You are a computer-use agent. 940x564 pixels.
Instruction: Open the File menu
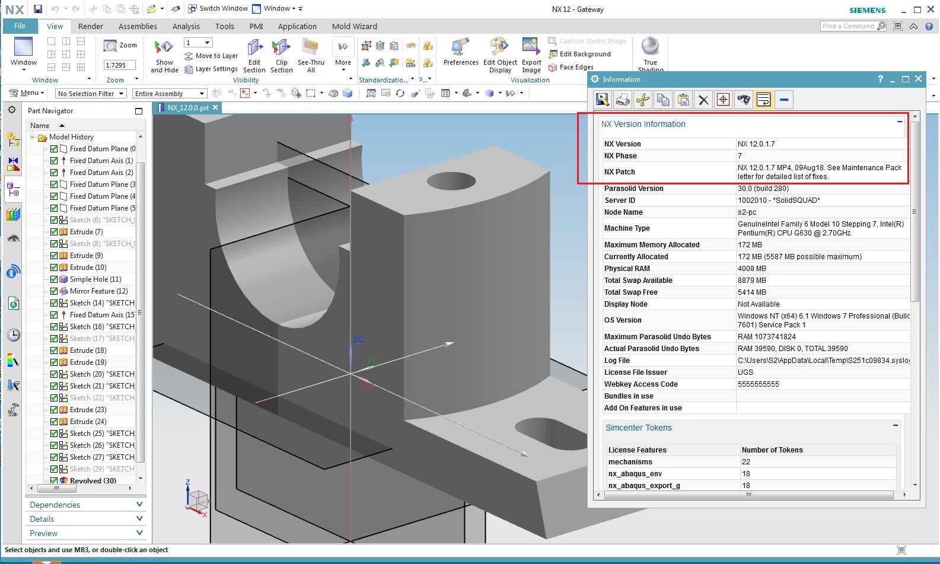click(x=20, y=26)
